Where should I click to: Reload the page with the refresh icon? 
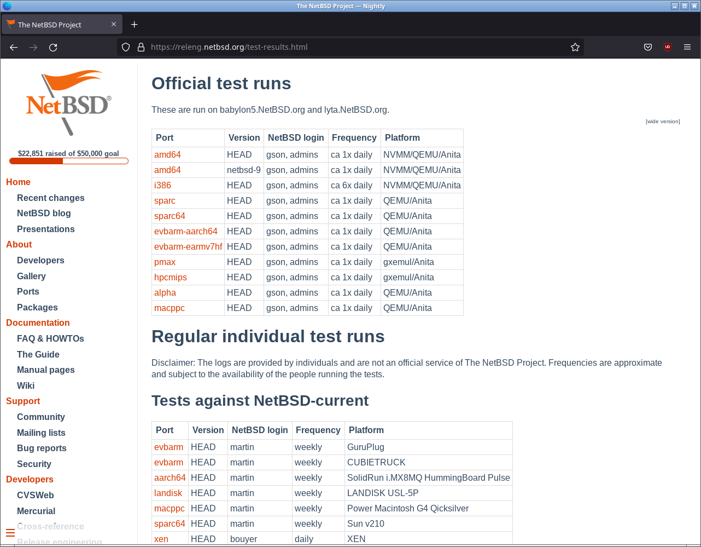pos(53,48)
